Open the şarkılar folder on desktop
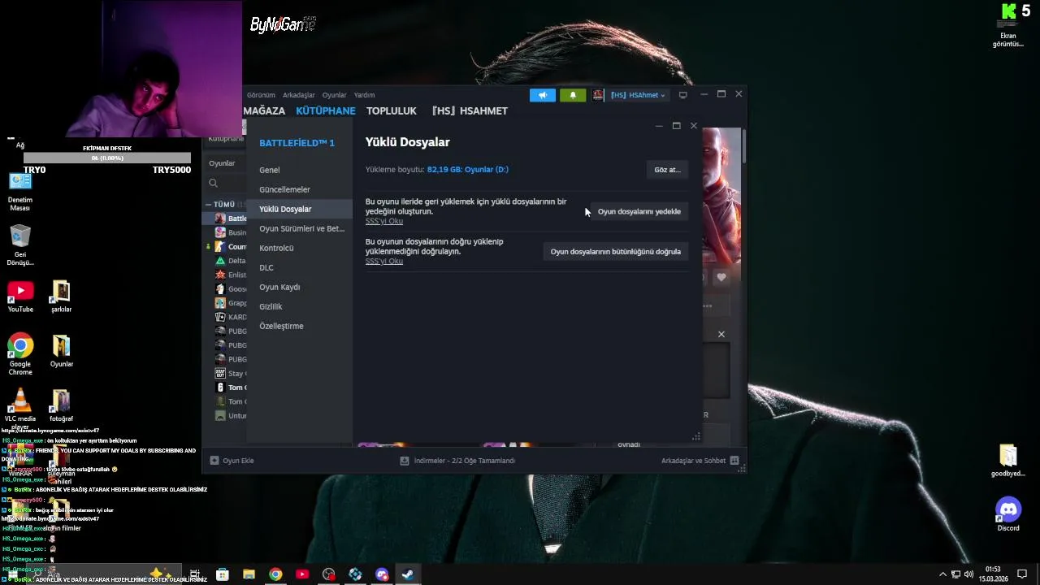Viewport: 1040px width, 585px height. coord(61,296)
